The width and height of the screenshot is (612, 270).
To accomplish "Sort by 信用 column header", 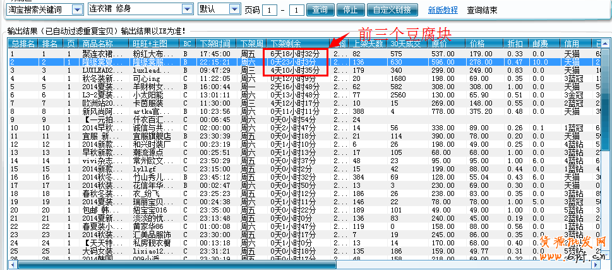I will pyautogui.click(x=577, y=44).
